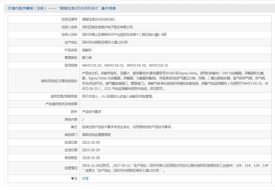Click the product name 麻醉机

tap(87, 50)
